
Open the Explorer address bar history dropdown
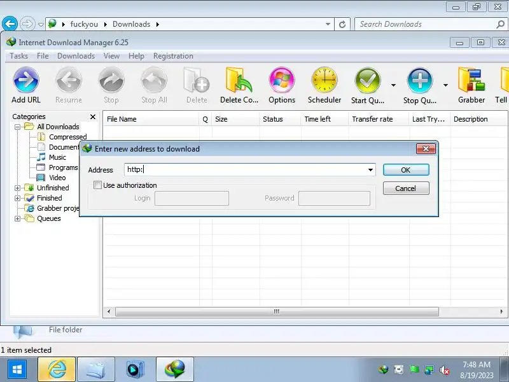click(x=328, y=24)
